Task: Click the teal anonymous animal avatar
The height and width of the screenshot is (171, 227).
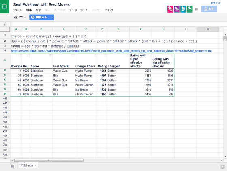Action: (x=183, y=9)
